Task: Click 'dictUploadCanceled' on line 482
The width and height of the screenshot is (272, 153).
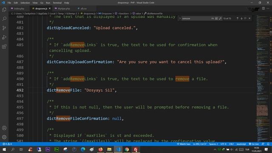Action: [68, 28]
